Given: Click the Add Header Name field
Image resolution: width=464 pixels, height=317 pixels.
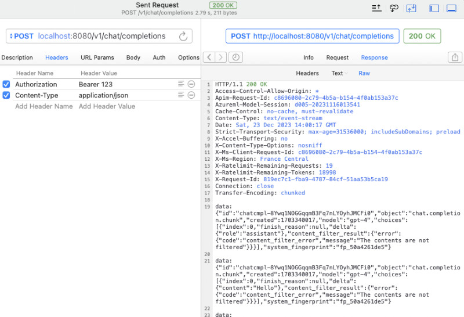Looking at the screenshot, I should tap(43, 106).
